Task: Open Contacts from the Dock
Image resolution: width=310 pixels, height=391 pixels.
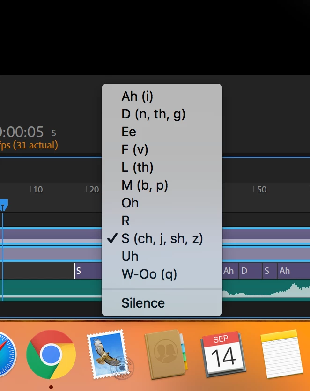Action: click(x=165, y=354)
